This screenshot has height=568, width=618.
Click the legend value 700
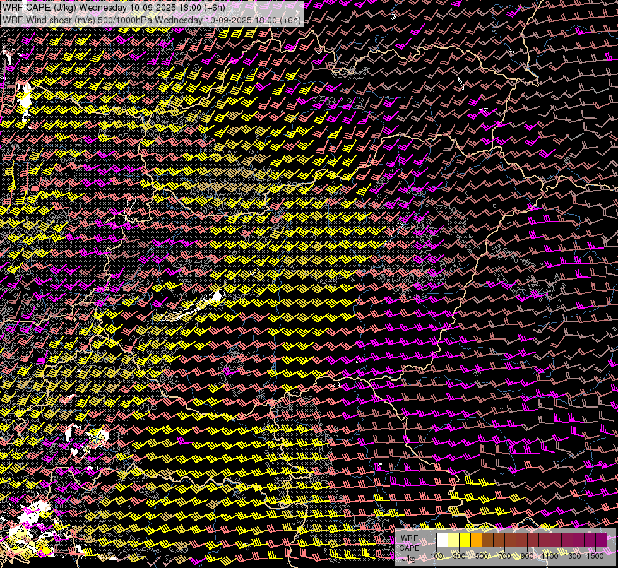(x=504, y=556)
